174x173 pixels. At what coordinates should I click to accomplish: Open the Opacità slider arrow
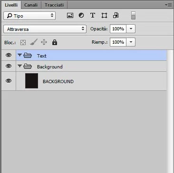[x=131, y=29]
